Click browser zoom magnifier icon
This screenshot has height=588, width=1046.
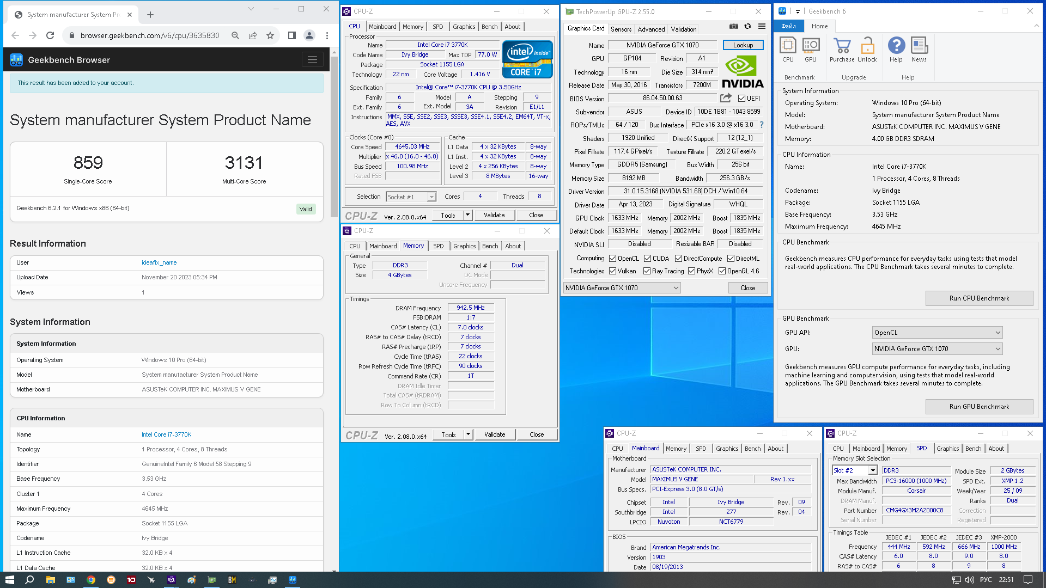tap(235, 35)
